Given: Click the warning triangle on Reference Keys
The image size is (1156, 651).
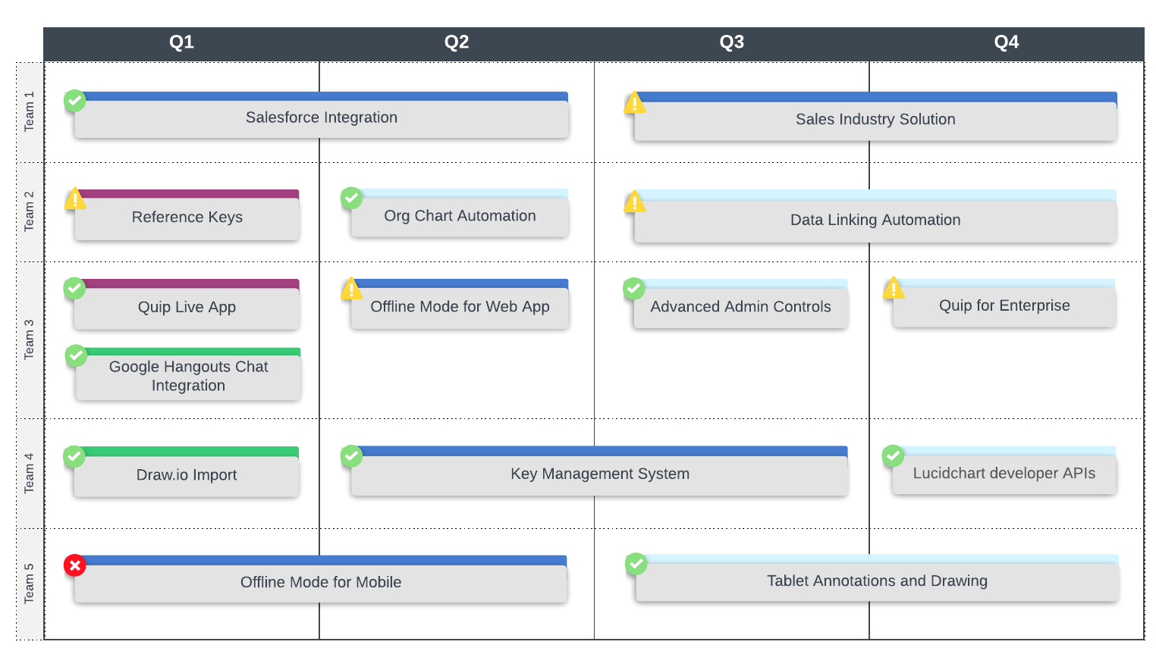Looking at the screenshot, I should (x=75, y=199).
